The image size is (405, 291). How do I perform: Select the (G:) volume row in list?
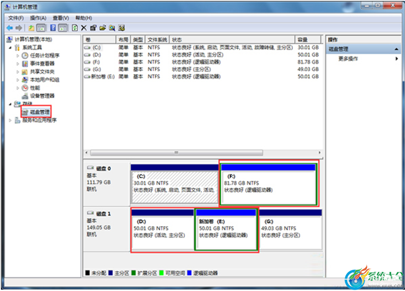coord(203,69)
